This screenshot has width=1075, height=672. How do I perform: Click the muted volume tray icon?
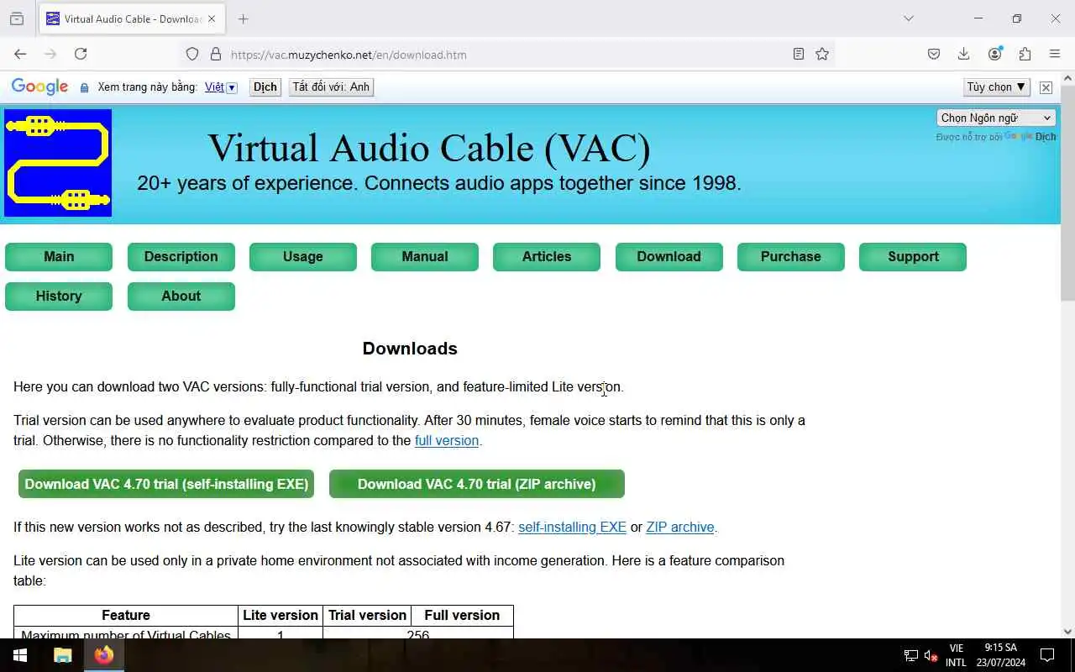[931, 655]
